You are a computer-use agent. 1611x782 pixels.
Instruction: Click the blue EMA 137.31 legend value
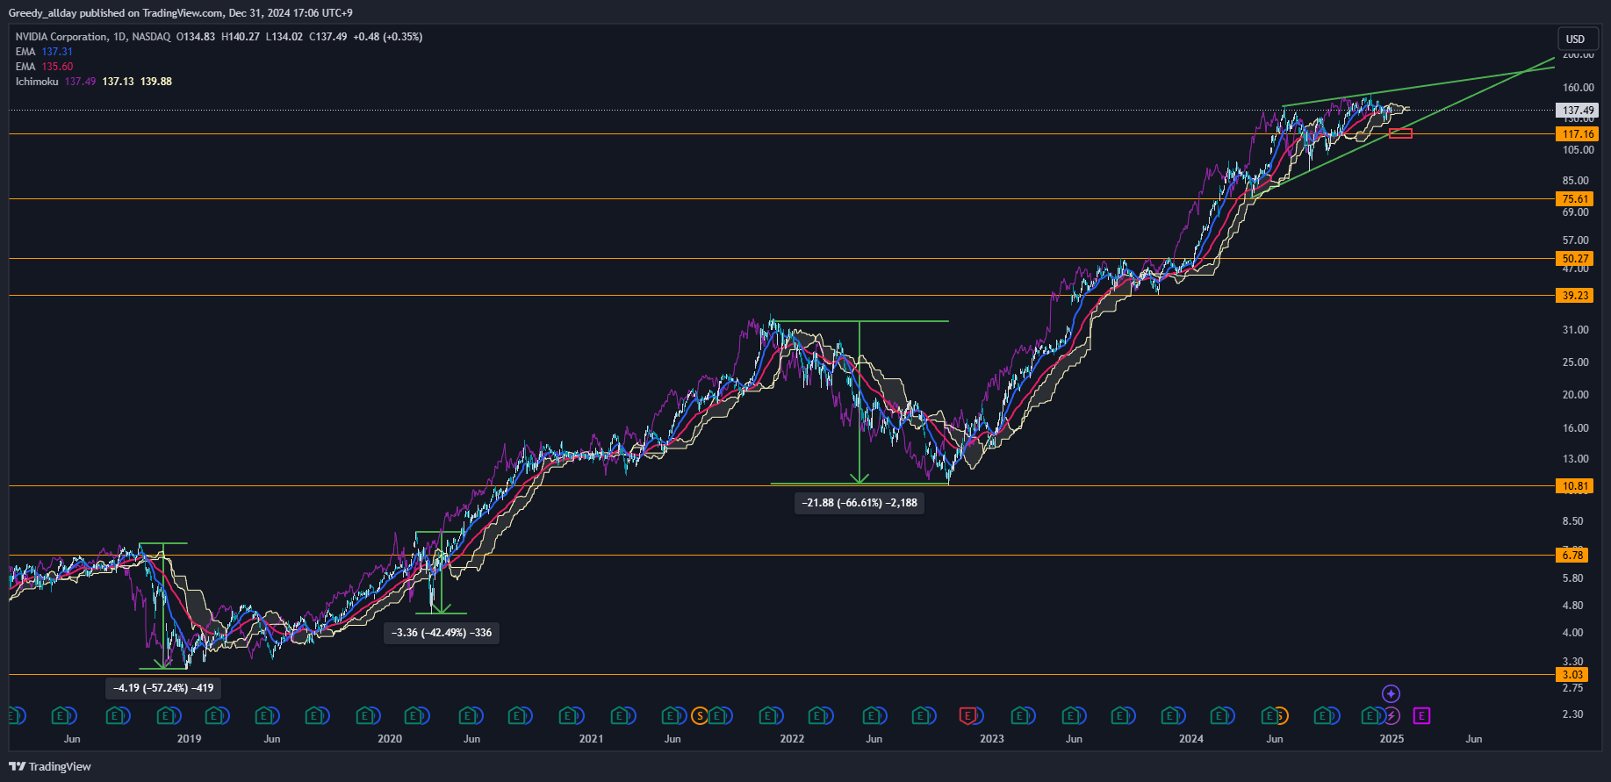57,52
